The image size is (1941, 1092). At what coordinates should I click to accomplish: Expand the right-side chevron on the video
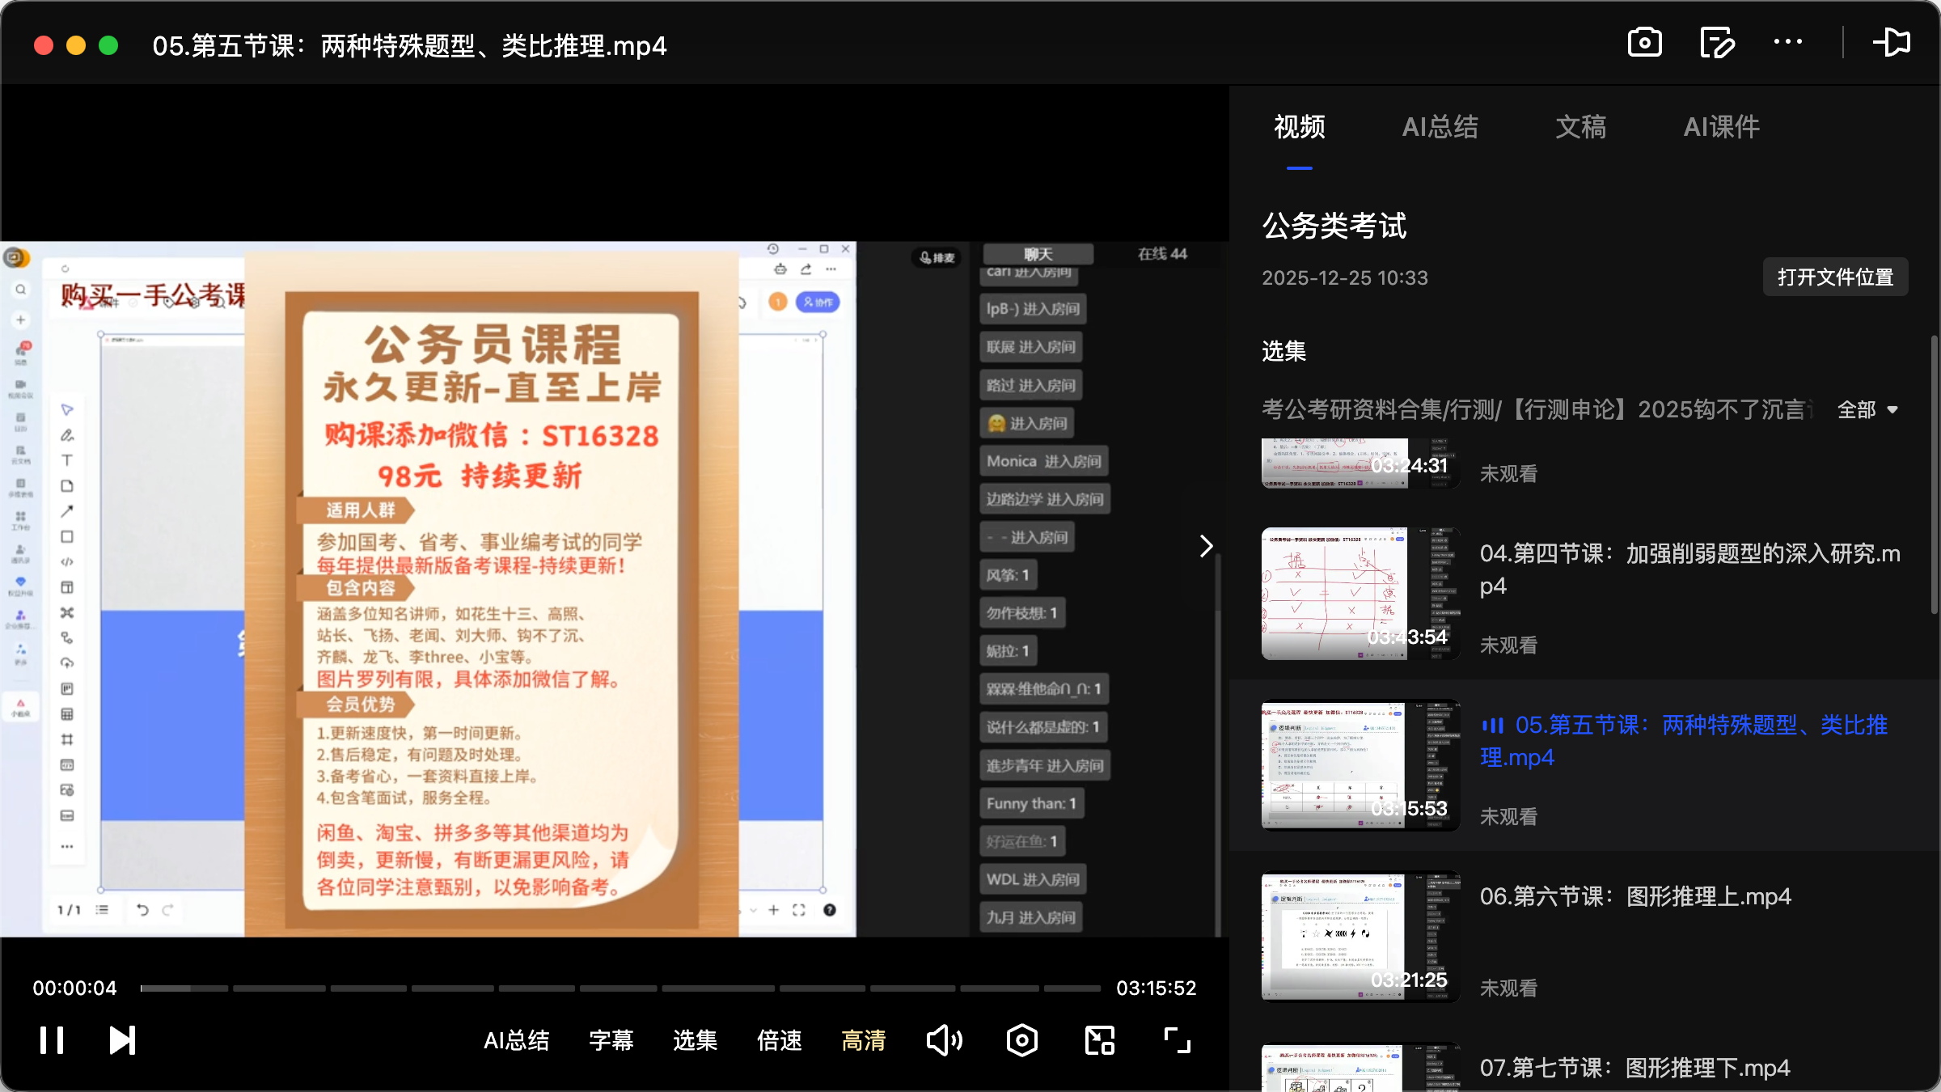(1206, 546)
